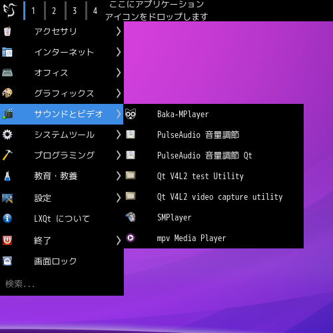Open the サウンドとビデオ menu category

tap(61, 114)
